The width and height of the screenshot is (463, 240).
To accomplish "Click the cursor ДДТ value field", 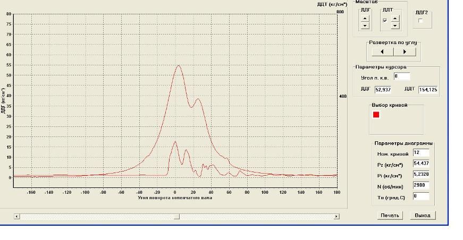I will [428, 90].
